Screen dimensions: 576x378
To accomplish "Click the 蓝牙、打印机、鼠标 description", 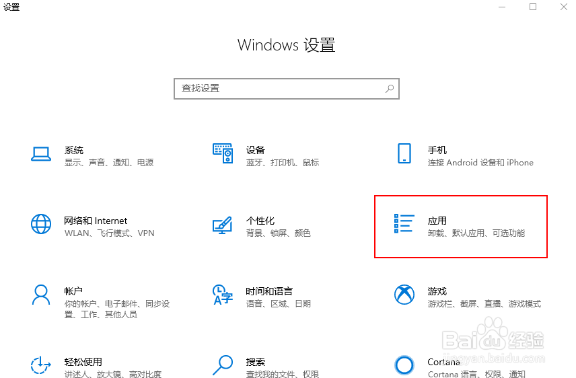I will (x=283, y=162).
